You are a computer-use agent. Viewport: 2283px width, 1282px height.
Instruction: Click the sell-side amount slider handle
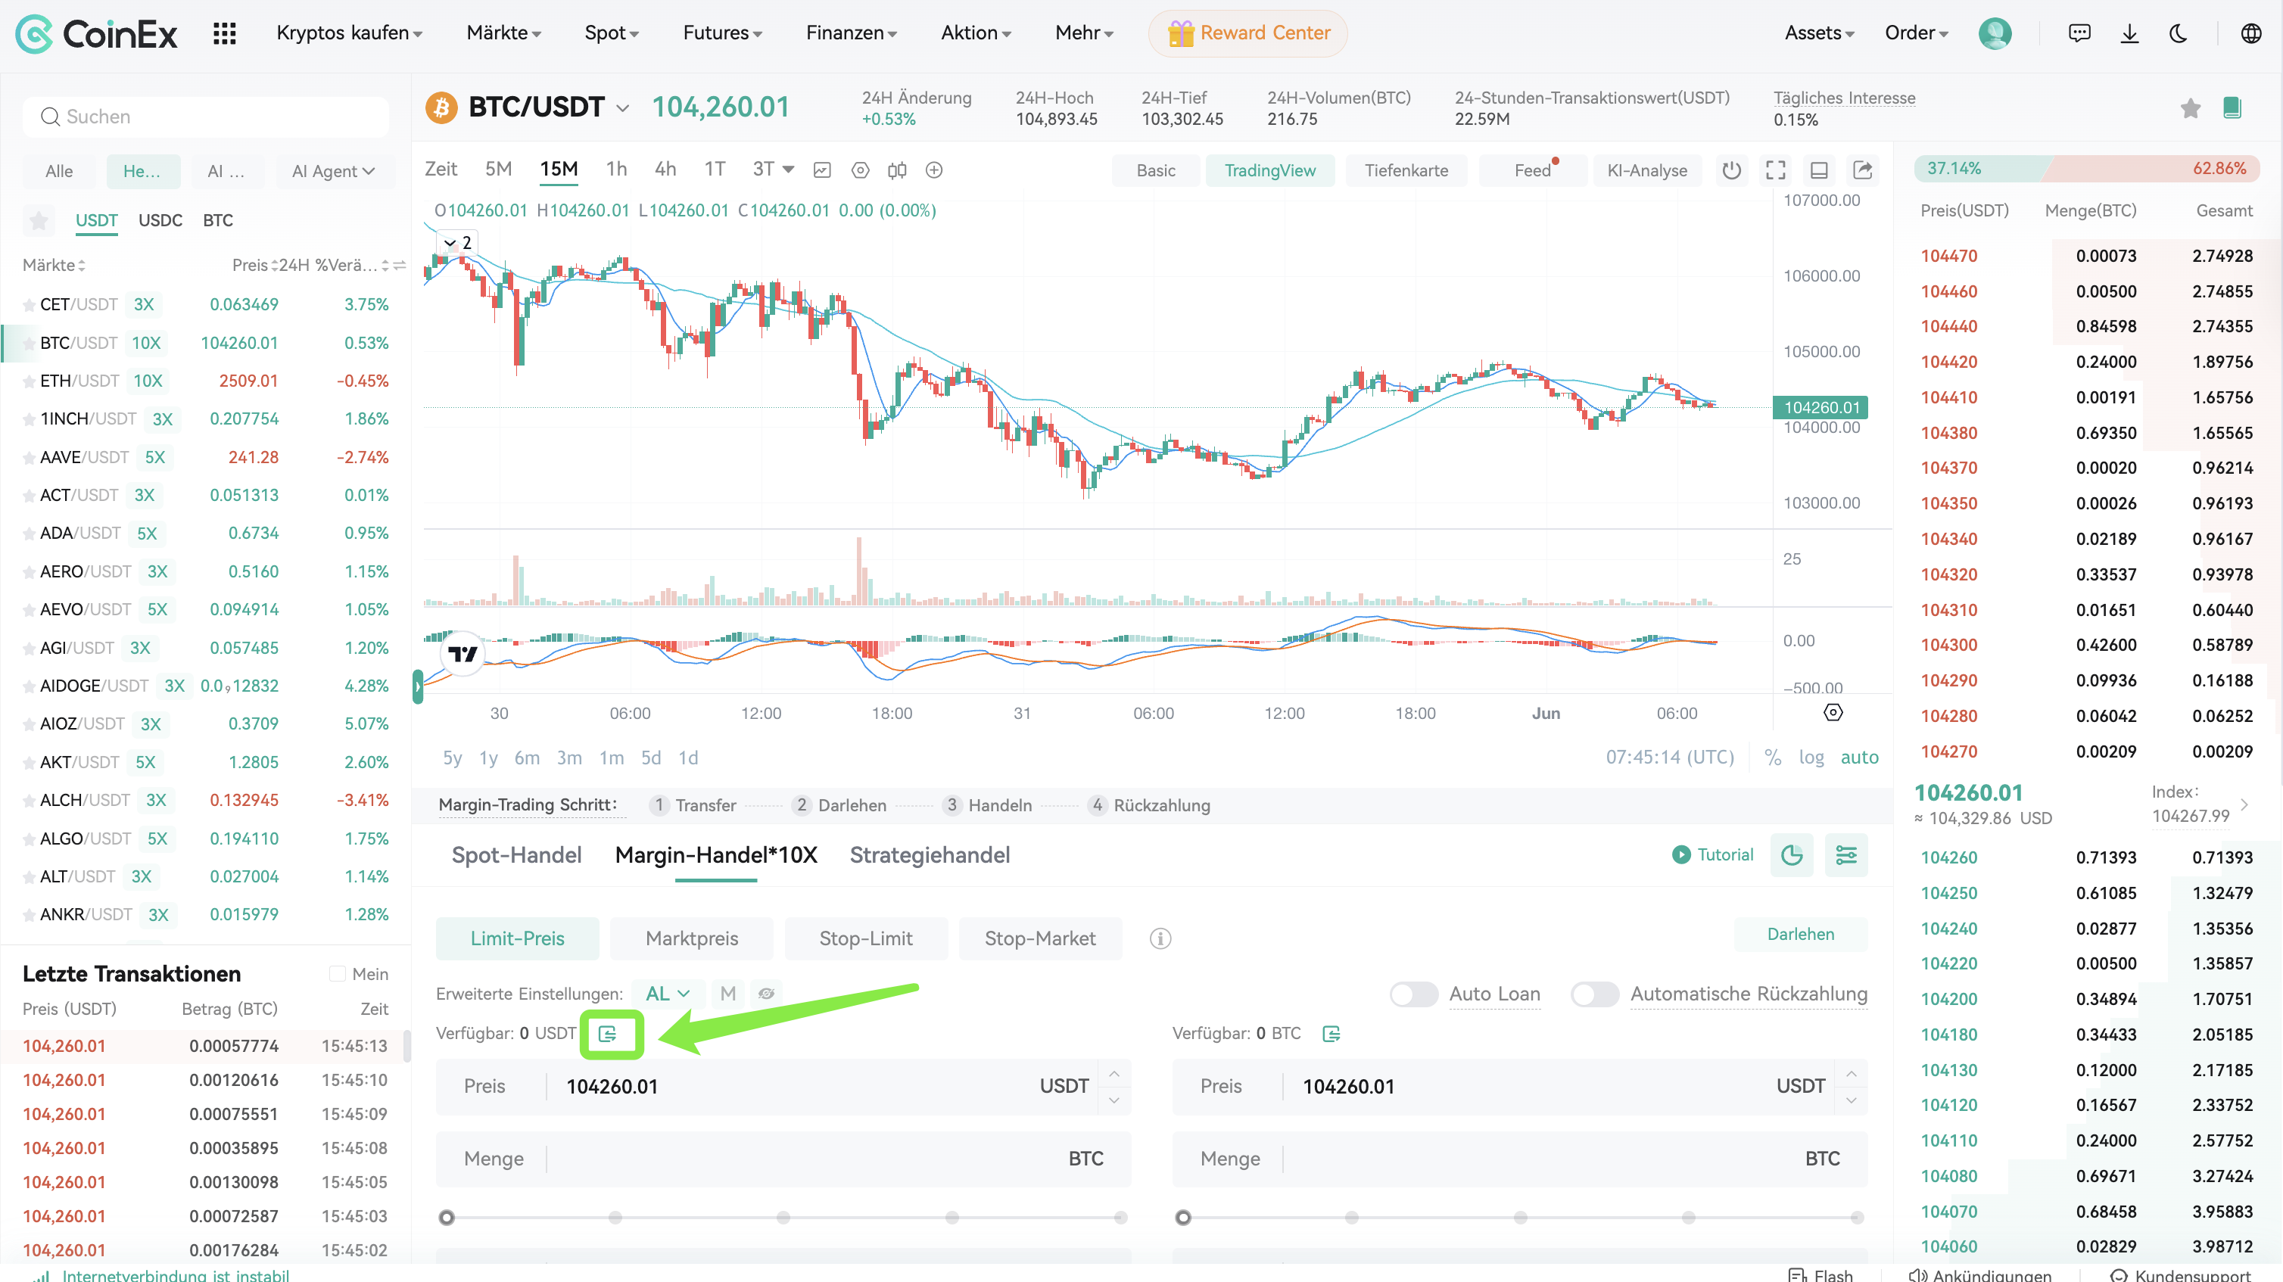tap(1182, 1218)
